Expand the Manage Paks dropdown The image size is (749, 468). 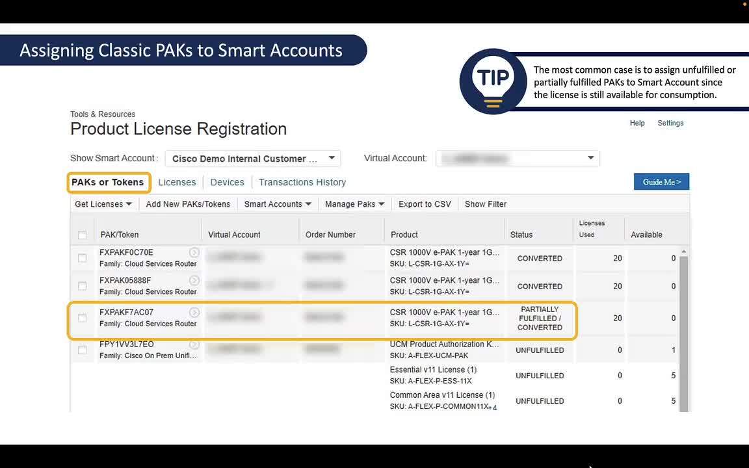coord(354,203)
